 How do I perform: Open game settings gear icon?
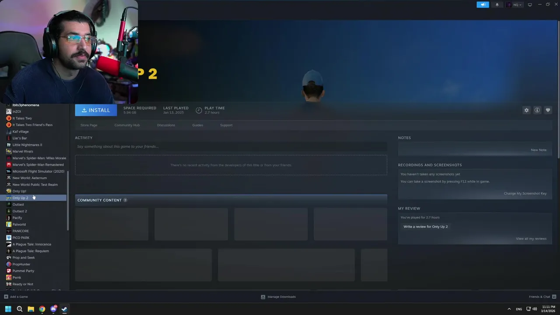[x=526, y=110]
